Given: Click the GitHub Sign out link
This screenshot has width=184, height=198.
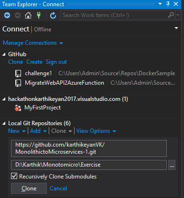Looking at the screenshot, I should tap(56, 62).
